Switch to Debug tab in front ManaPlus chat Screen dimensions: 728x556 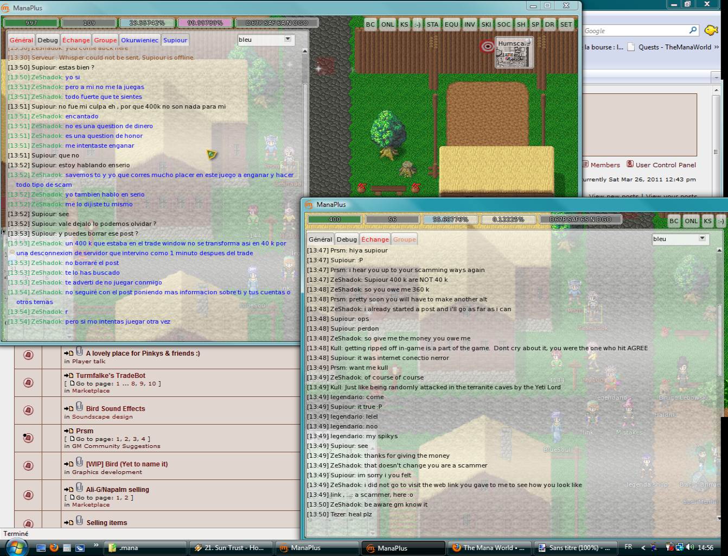(347, 239)
